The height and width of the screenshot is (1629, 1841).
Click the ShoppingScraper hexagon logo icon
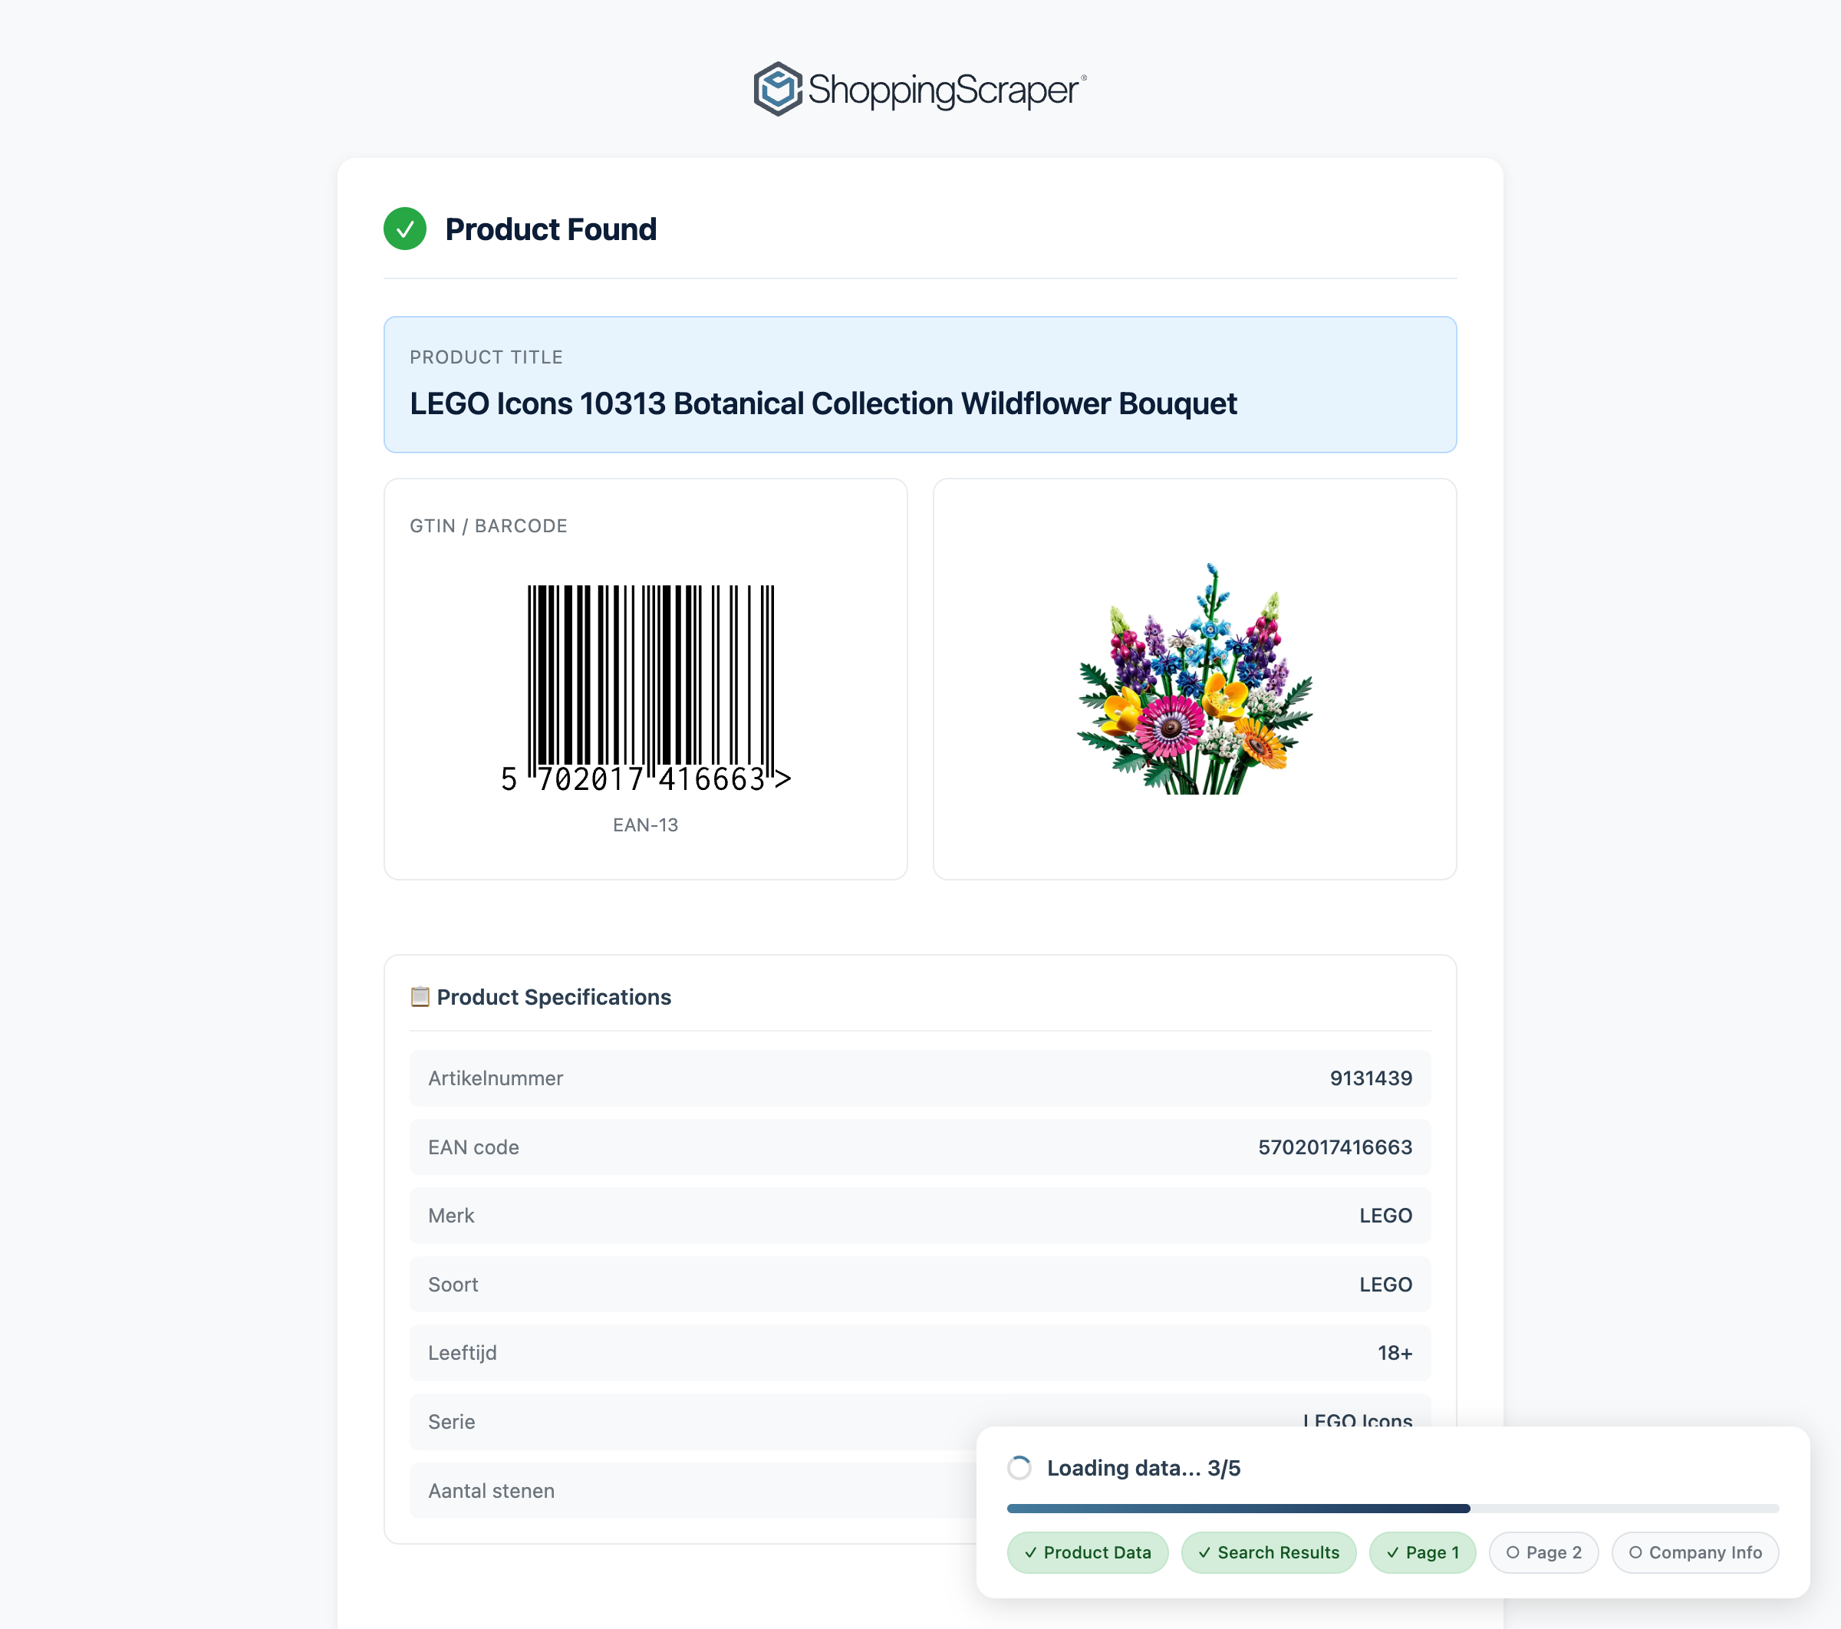tap(777, 89)
